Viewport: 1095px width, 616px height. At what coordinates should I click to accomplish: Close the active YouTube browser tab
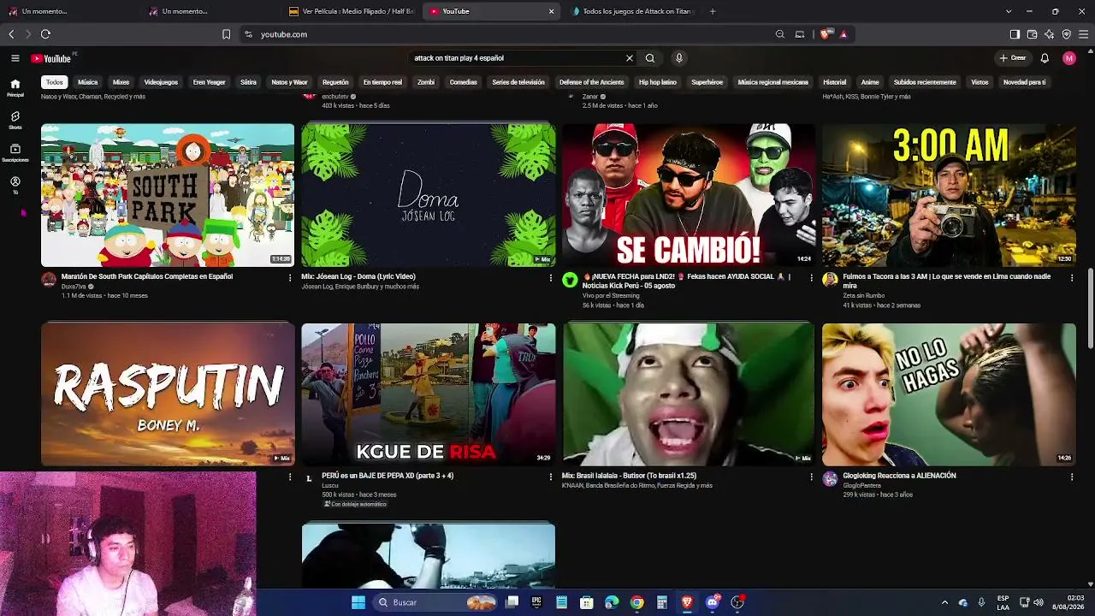[x=552, y=11]
